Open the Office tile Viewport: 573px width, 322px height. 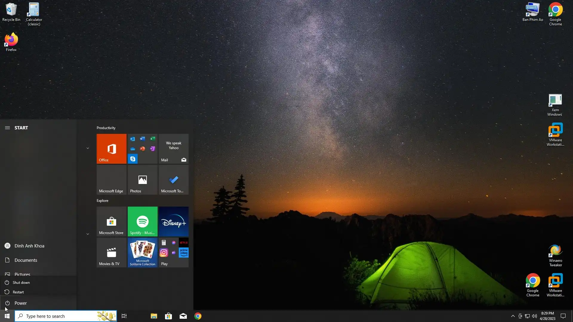tap(111, 148)
